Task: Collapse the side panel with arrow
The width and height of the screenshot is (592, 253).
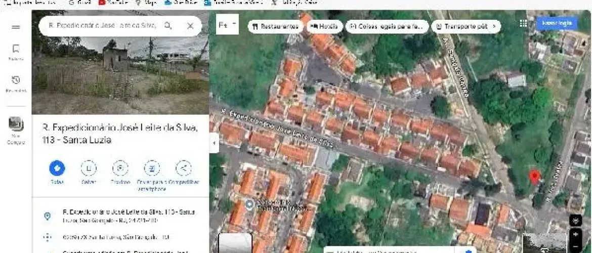Action: coord(214,143)
